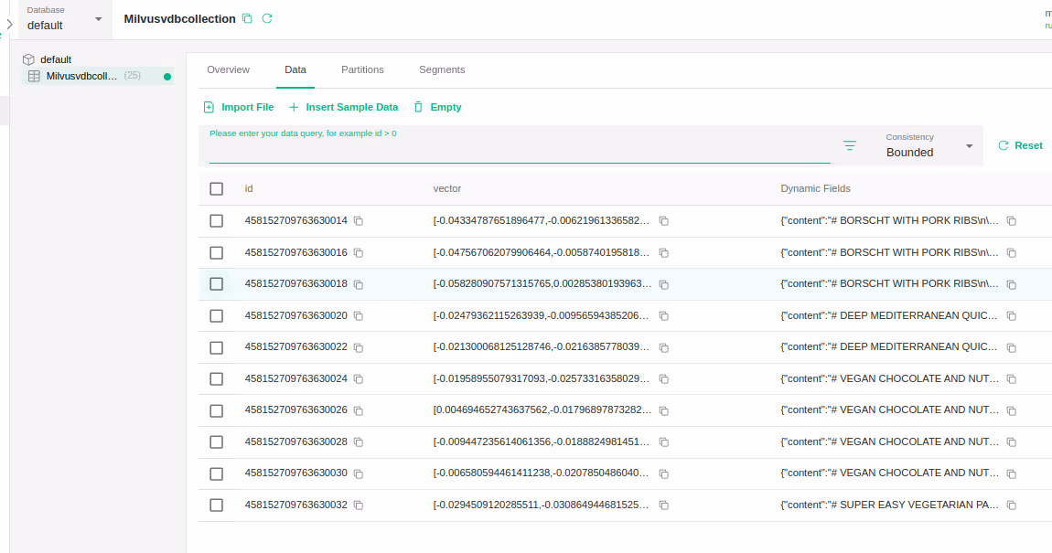
Task: Check the row with id ending 630024
Action: point(216,378)
